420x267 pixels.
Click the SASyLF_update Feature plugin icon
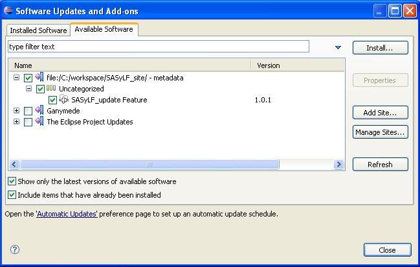(x=64, y=100)
